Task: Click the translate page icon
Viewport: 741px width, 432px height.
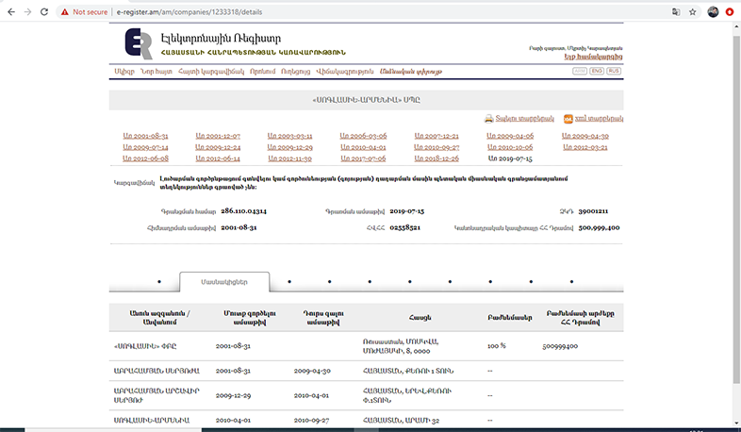Action: (675, 12)
